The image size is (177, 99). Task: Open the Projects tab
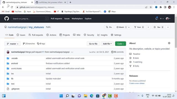65,35
